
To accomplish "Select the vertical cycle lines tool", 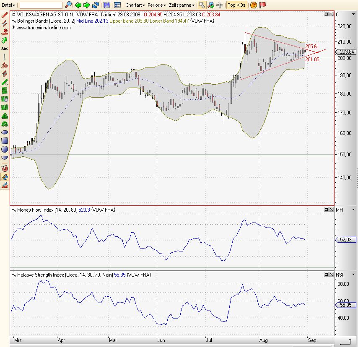I will click(5, 107).
